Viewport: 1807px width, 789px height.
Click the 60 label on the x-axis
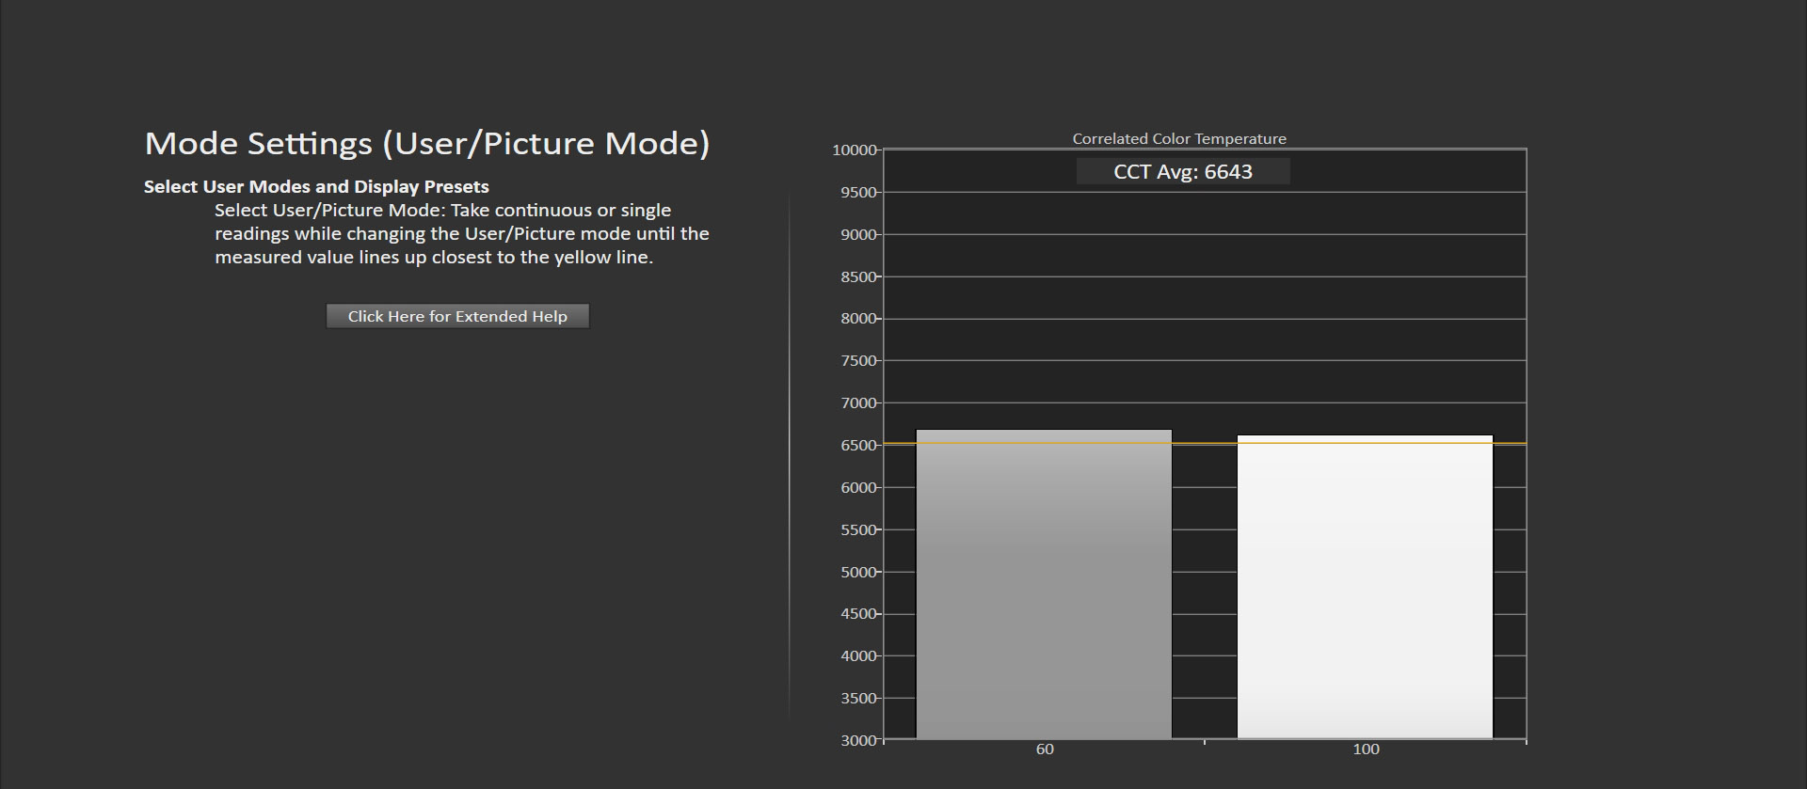(1045, 750)
